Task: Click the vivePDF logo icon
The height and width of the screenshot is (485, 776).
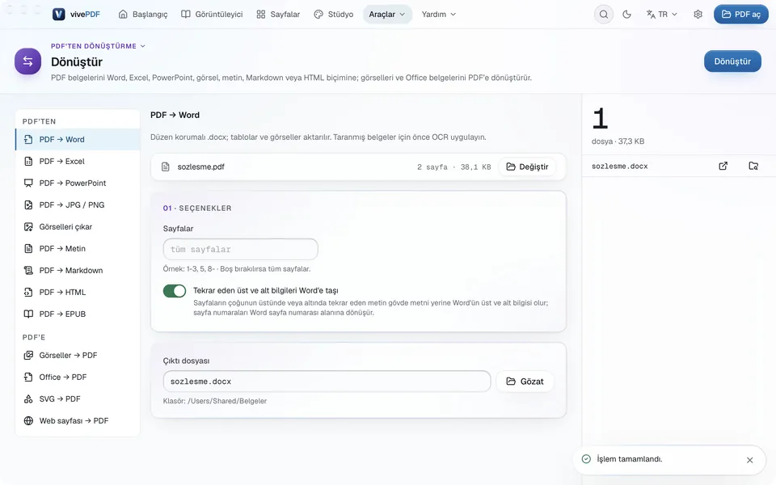Action: pyautogui.click(x=58, y=15)
